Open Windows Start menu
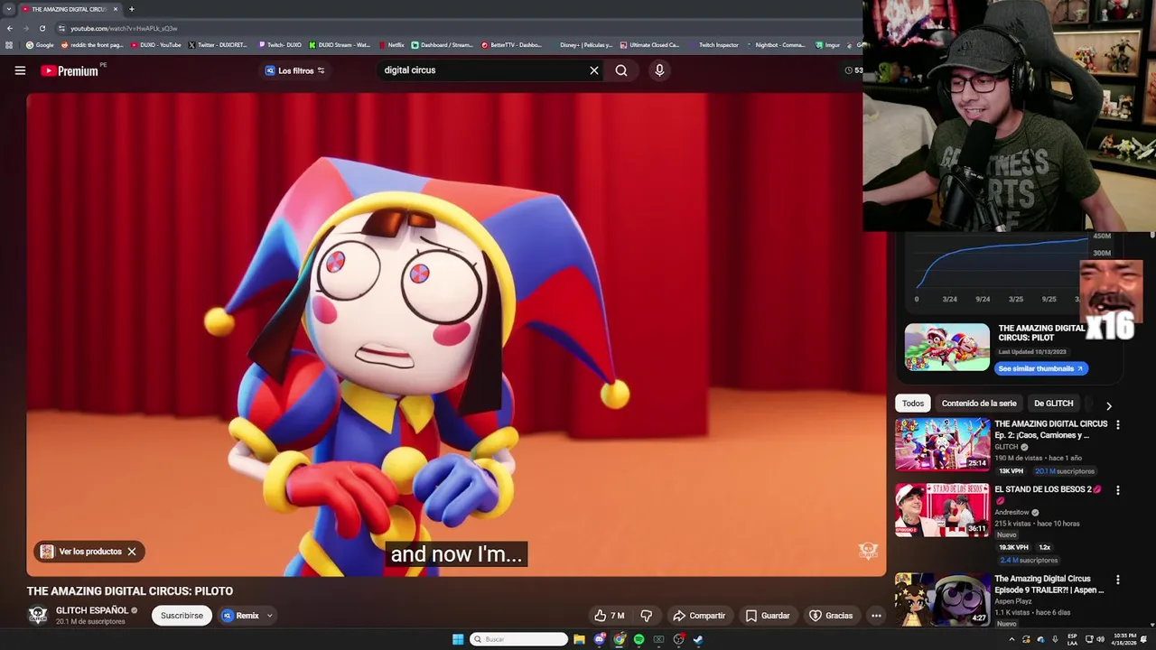The image size is (1156, 650). click(x=458, y=639)
